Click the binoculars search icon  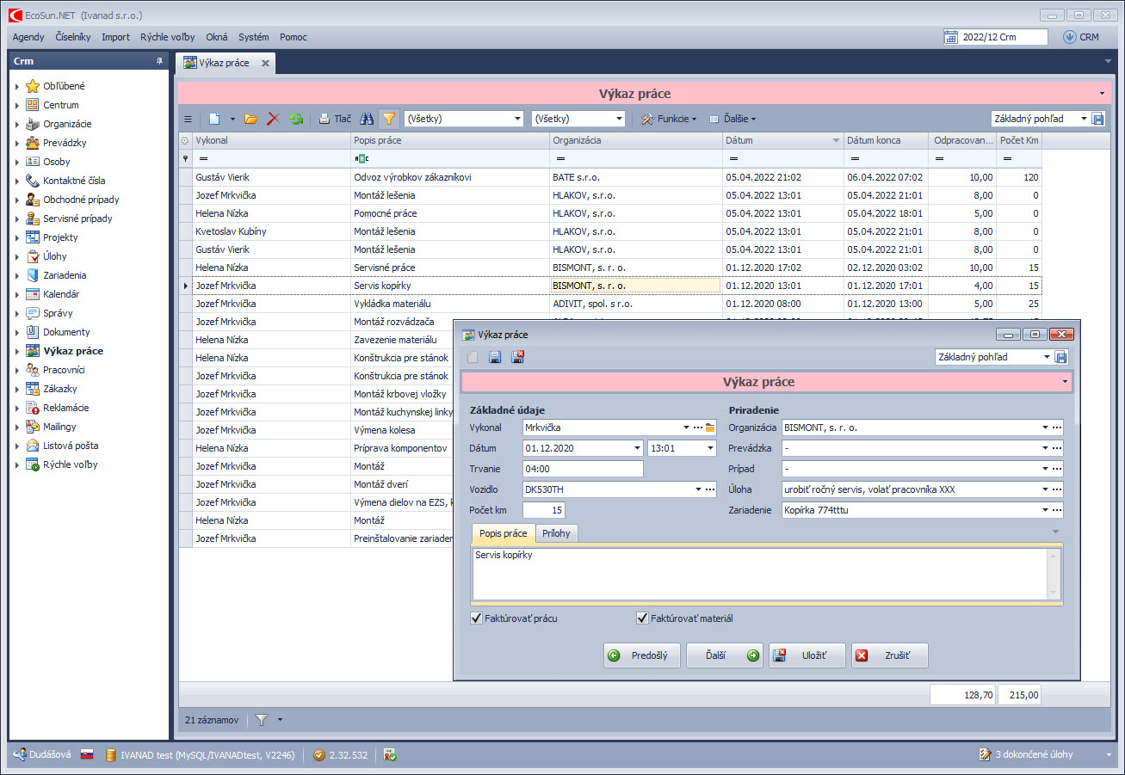click(x=367, y=119)
